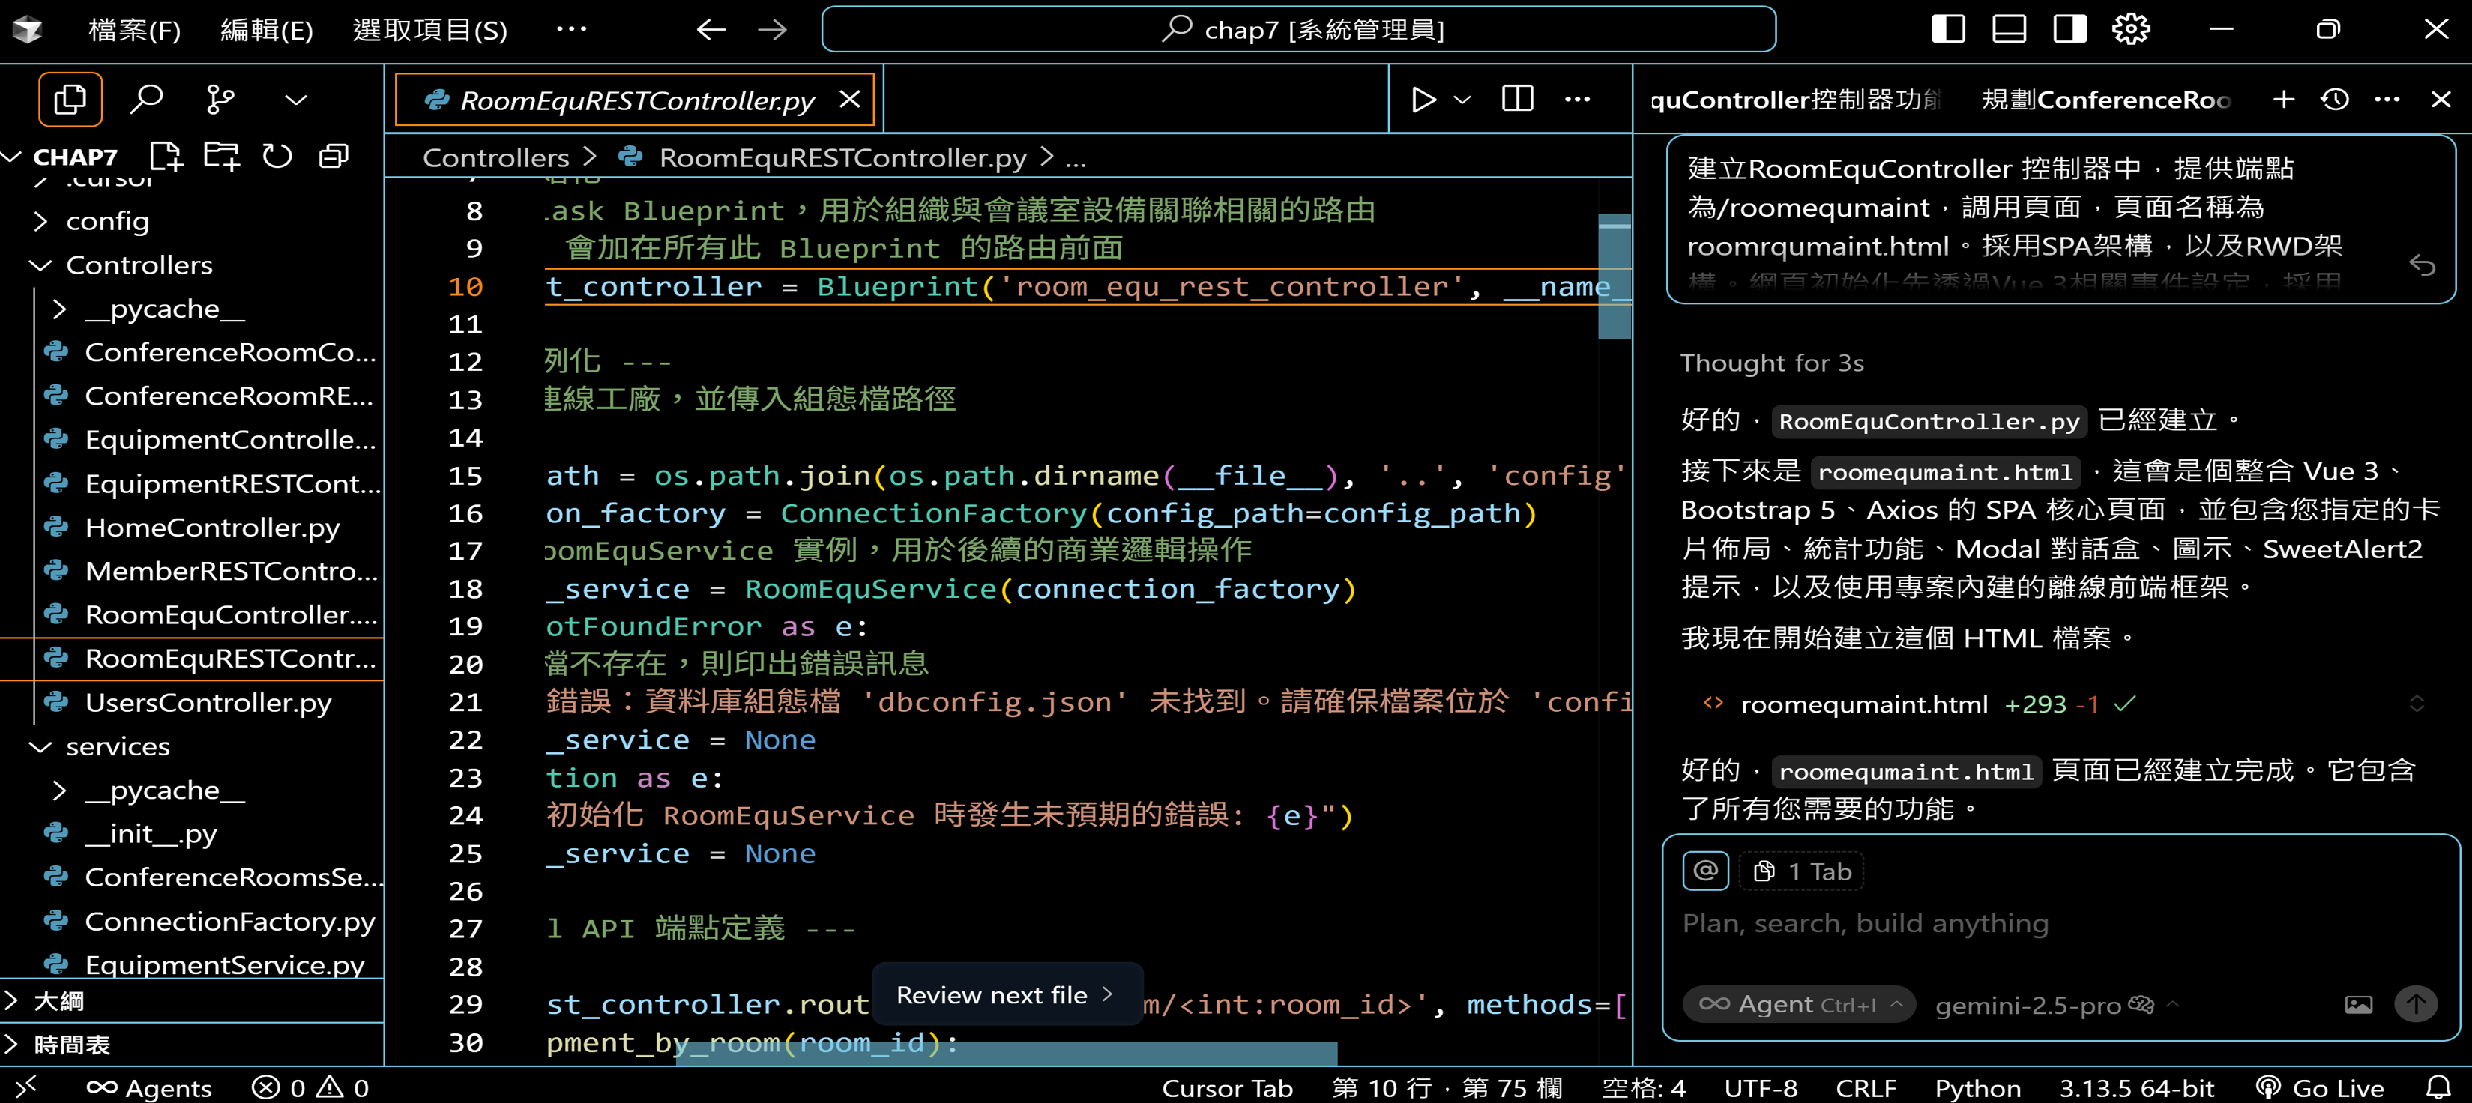
Task: Select RoomEquRESTController.py editor tab
Action: [x=636, y=100]
